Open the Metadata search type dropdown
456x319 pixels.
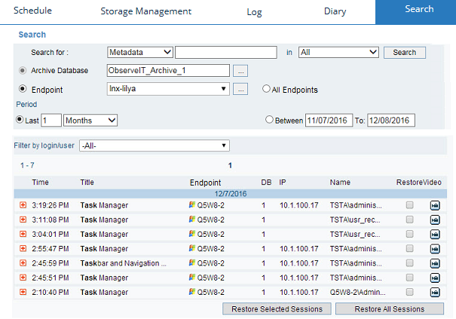[140, 52]
